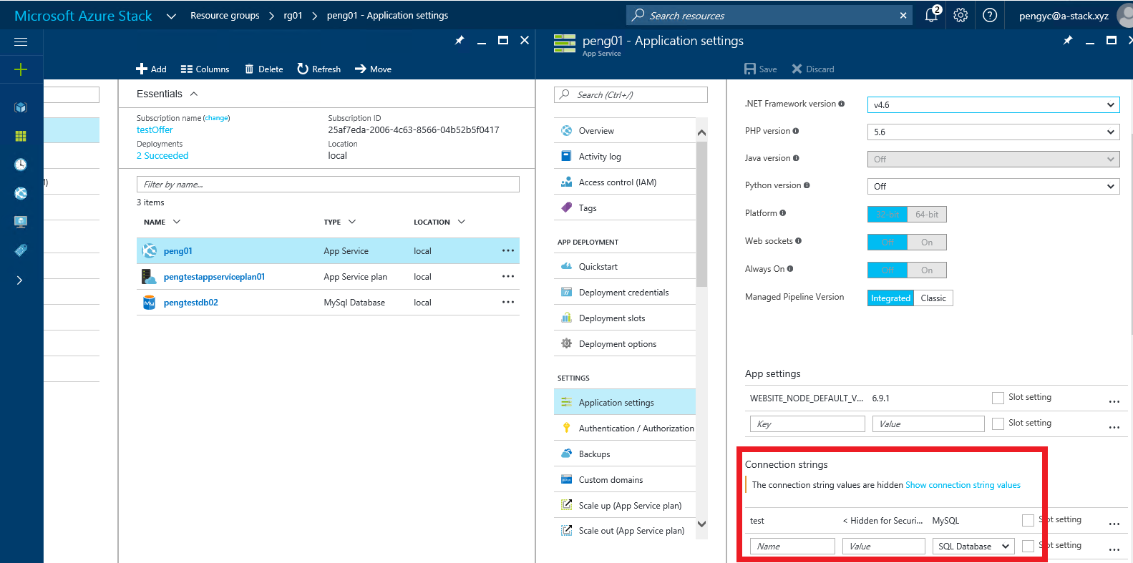Open Access control (IAM) menu item
1133x563 pixels.
(x=625, y=182)
